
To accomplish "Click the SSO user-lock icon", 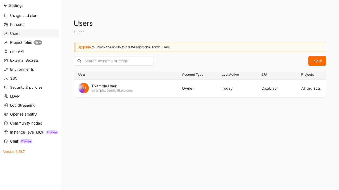I will pos(6,78).
